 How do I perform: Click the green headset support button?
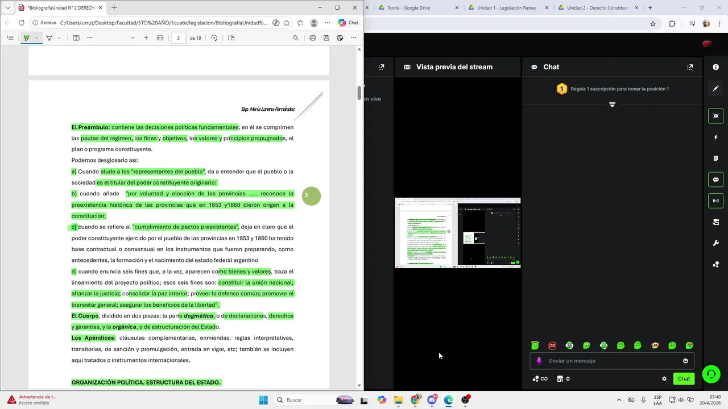point(711,374)
